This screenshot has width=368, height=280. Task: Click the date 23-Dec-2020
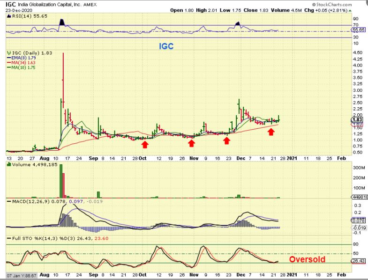pos(19,11)
